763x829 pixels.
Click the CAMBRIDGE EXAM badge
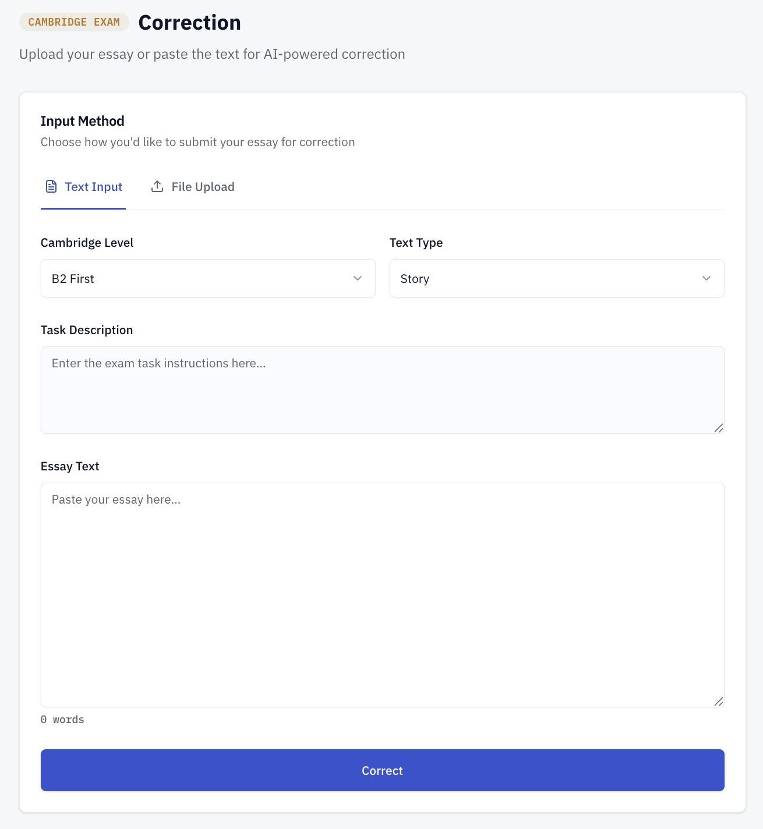coord(74,22)
